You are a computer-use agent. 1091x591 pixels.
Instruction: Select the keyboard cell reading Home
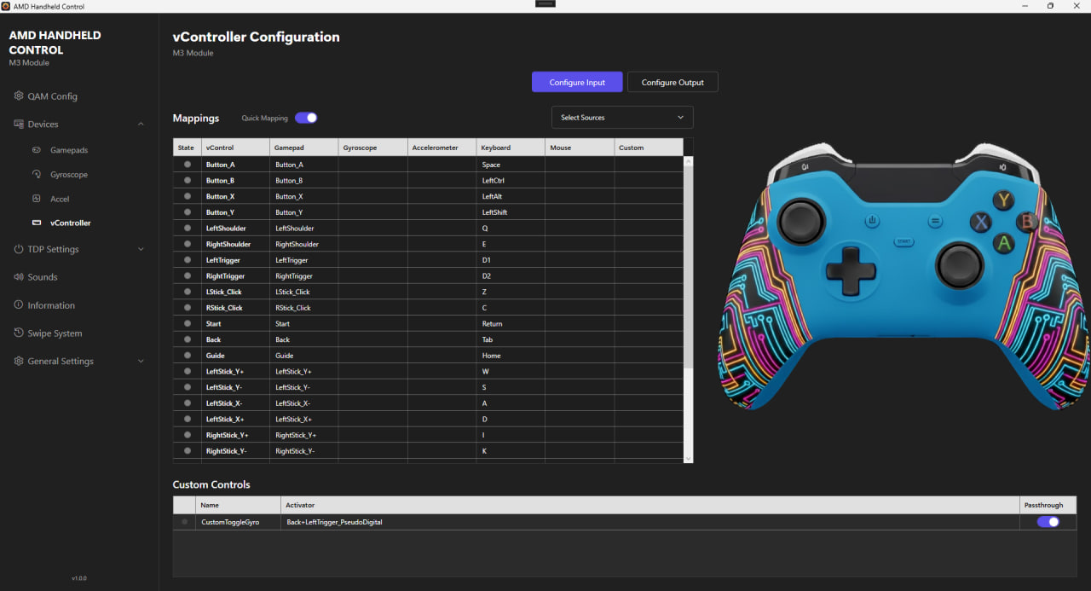(x=511, y=356)
